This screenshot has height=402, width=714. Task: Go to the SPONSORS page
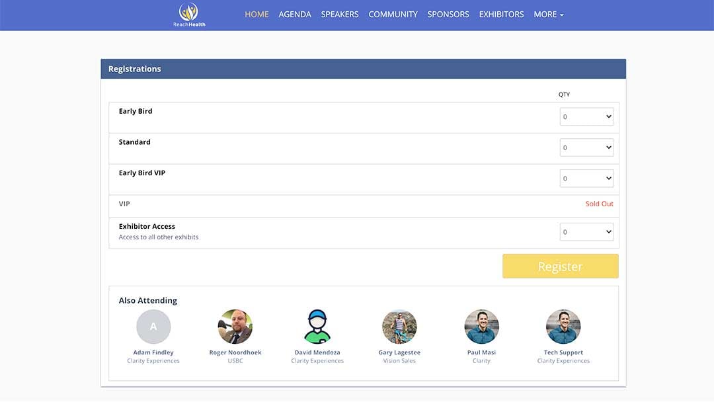click(448, 14)
